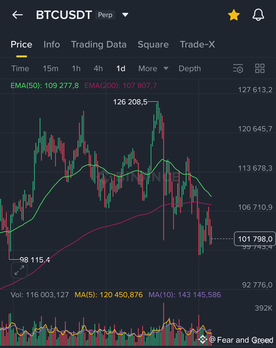Tap the 113 678,3 price axis label

click(255, 168)
